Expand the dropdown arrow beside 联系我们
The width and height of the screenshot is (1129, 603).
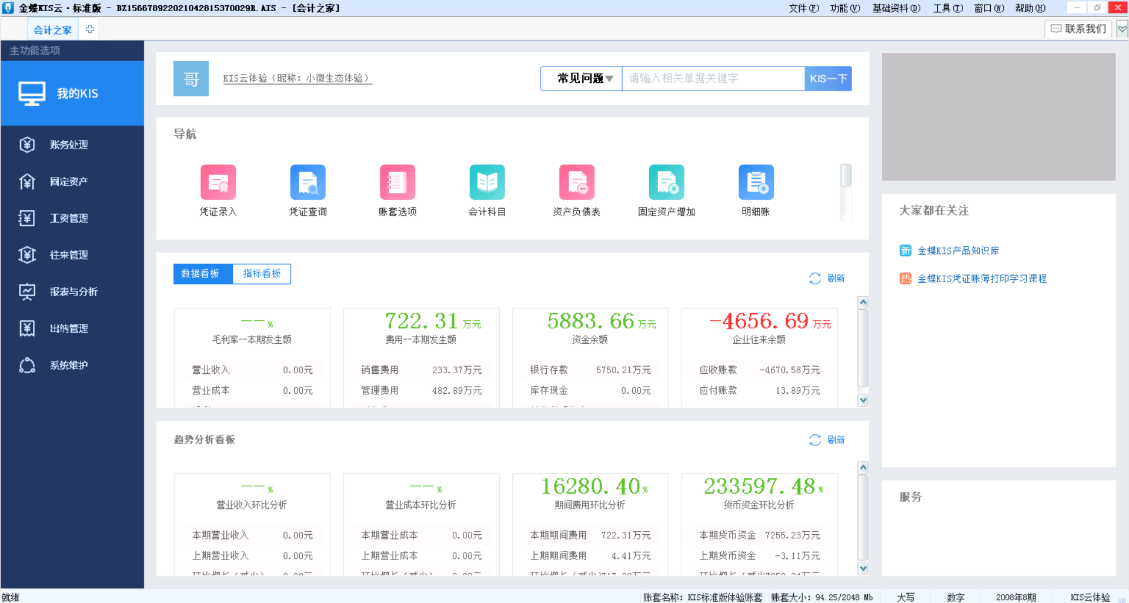[x=1122, y=29]
